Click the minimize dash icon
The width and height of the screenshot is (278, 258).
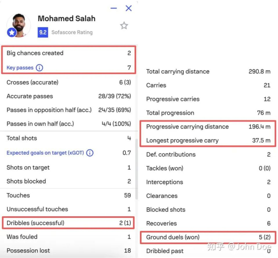114,8
